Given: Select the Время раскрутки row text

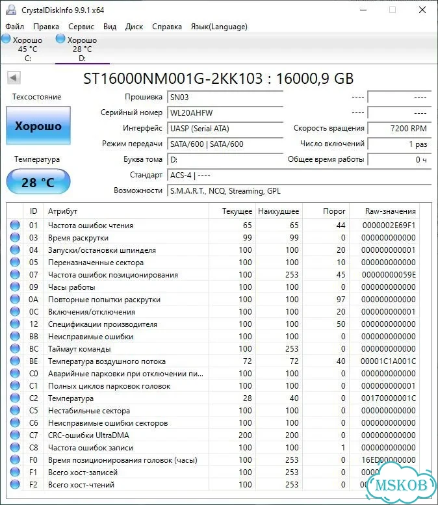Looking at the screenshot, I should tap(78, 238).
